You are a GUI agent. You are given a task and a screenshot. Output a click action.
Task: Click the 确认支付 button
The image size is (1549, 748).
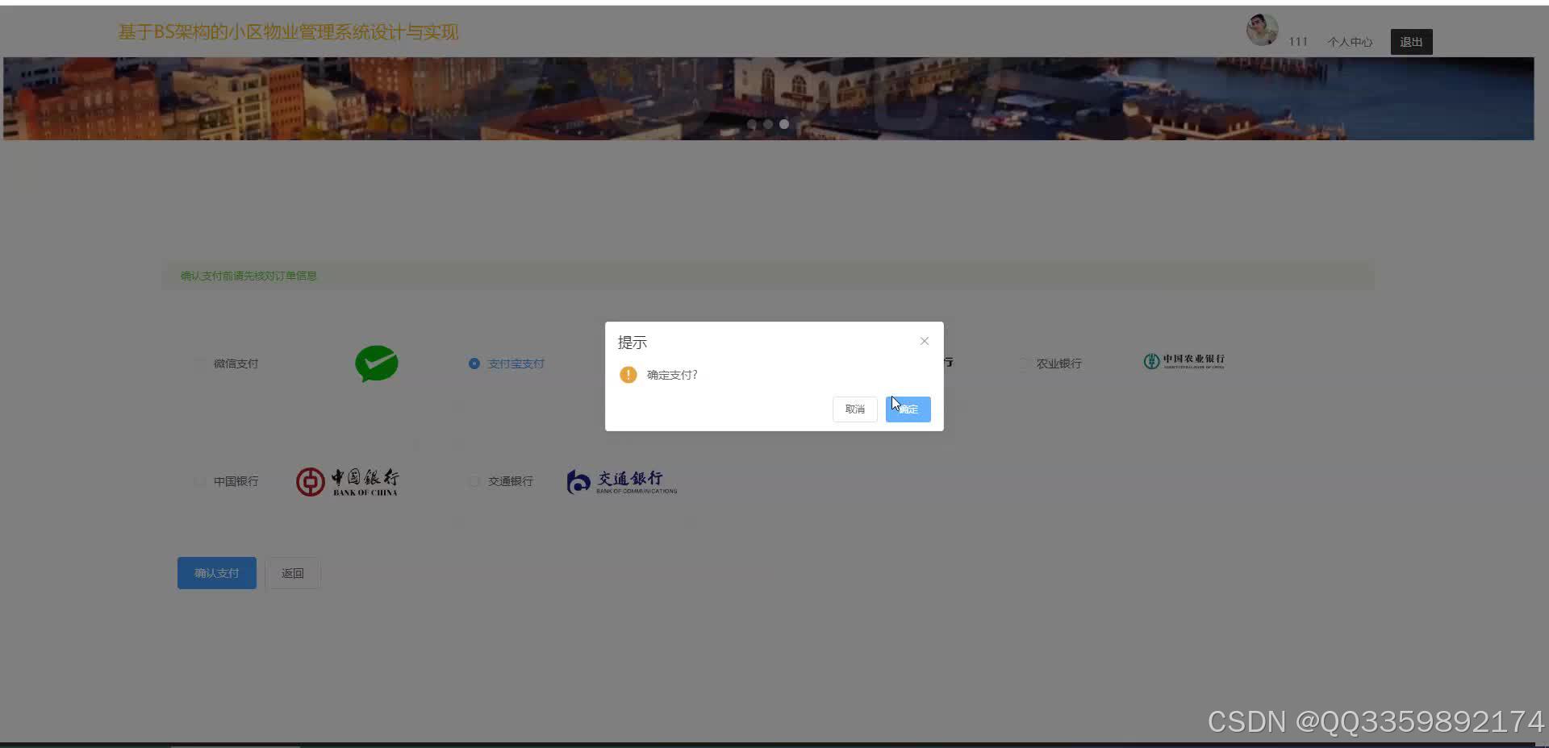tap(217, 573)
